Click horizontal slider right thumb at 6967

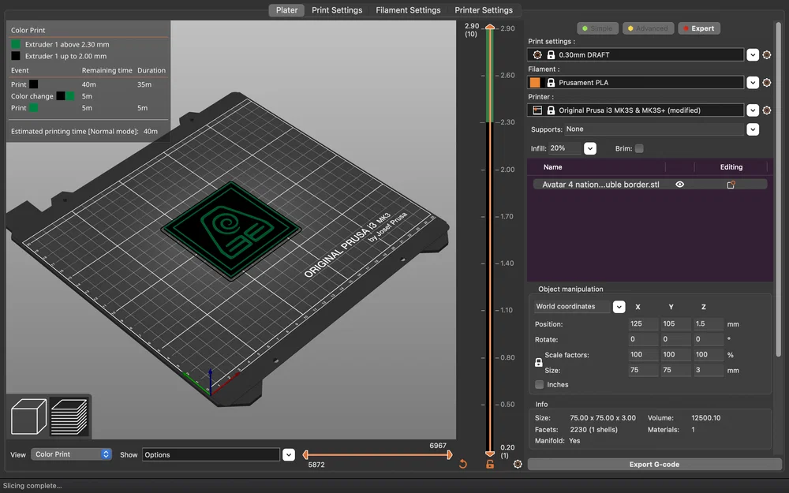pos(450,455)
